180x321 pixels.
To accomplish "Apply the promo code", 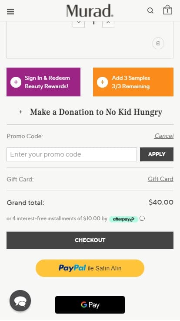I will coord(157,154).
